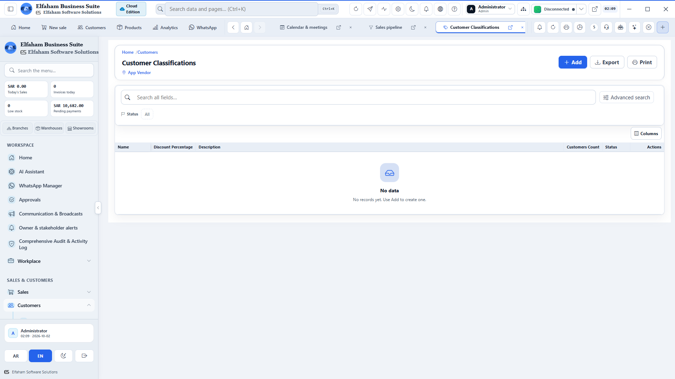The height and width of the screenshot is (379, 675).
Task: Collapse the sidebar using the edge chevron
Action: tap(98, 208)
